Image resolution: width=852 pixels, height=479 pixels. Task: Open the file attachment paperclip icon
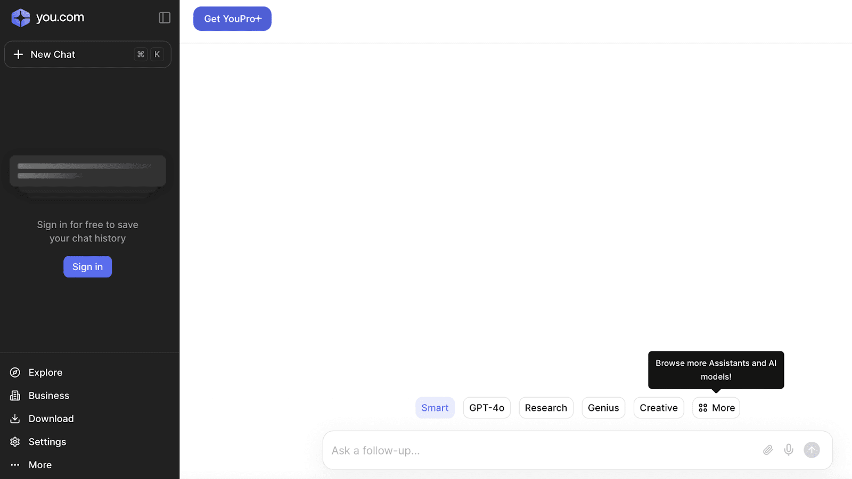click(767, 450)
